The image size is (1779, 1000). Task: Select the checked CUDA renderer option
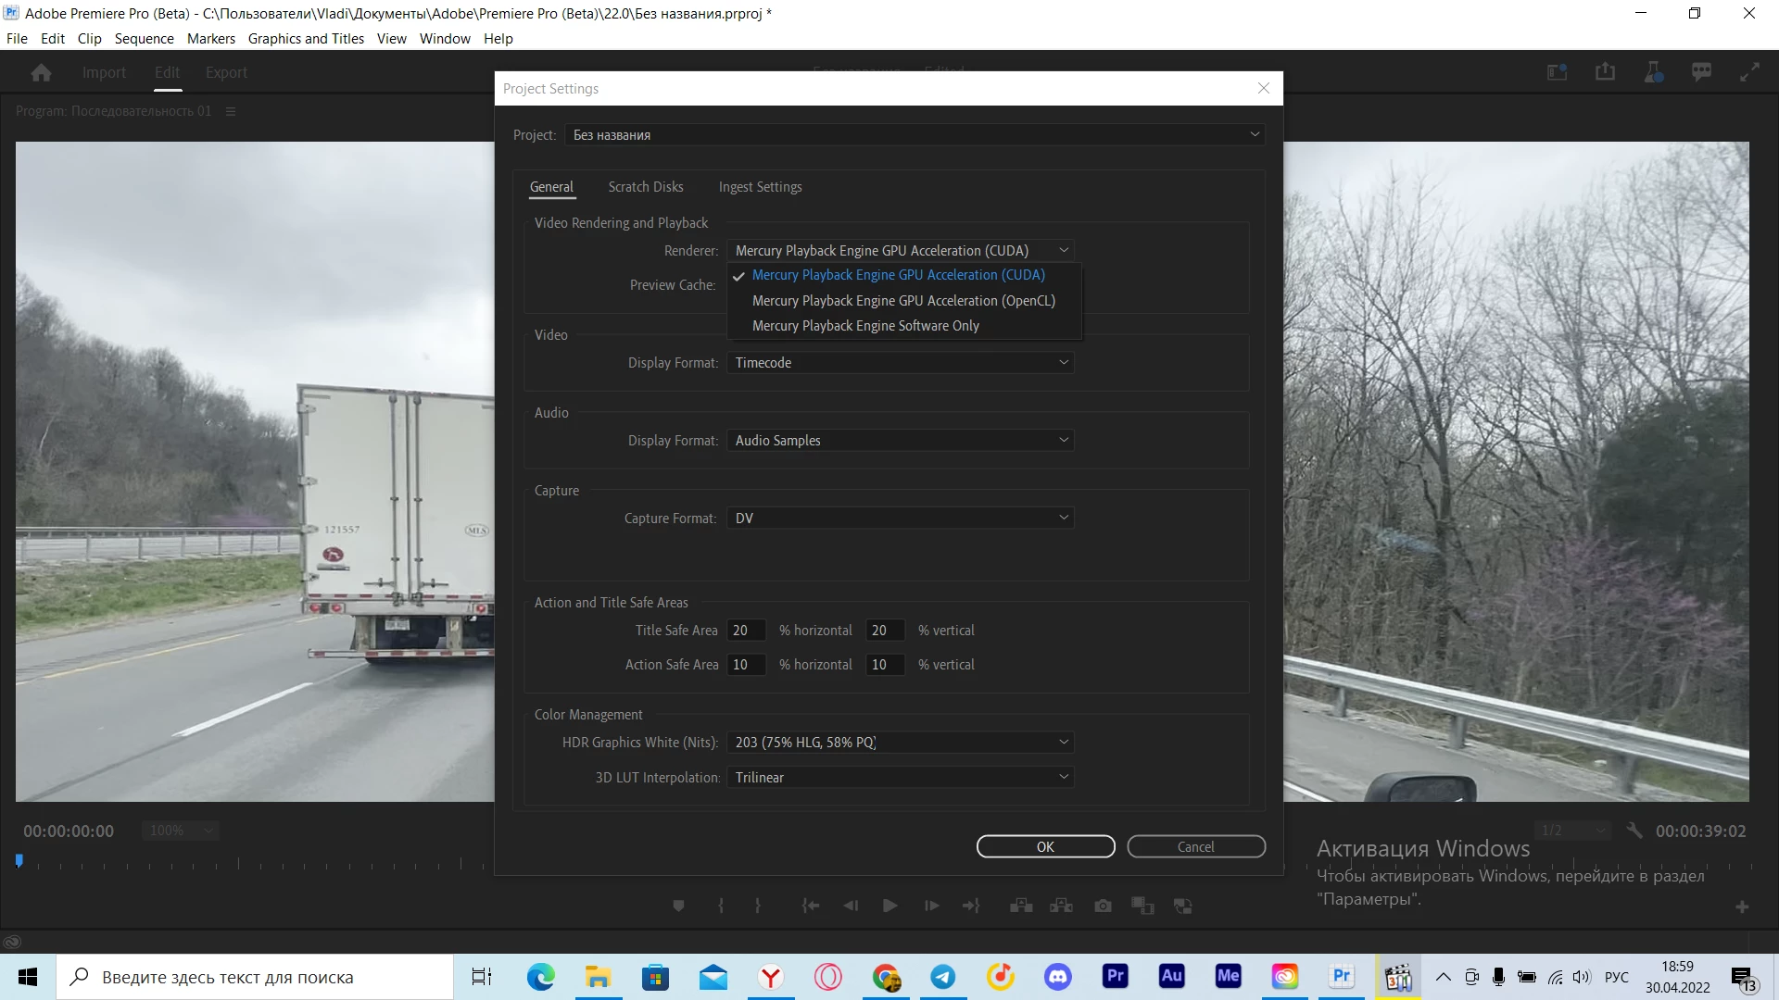click(x=898, y=275)
